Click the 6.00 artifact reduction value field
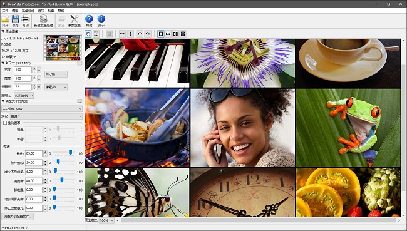Screen dimensions: 407x231 [x=34, y=172]
